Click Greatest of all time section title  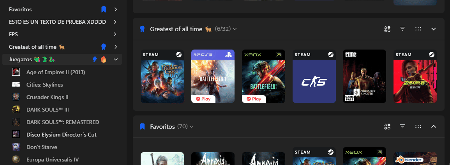[176, 29]
